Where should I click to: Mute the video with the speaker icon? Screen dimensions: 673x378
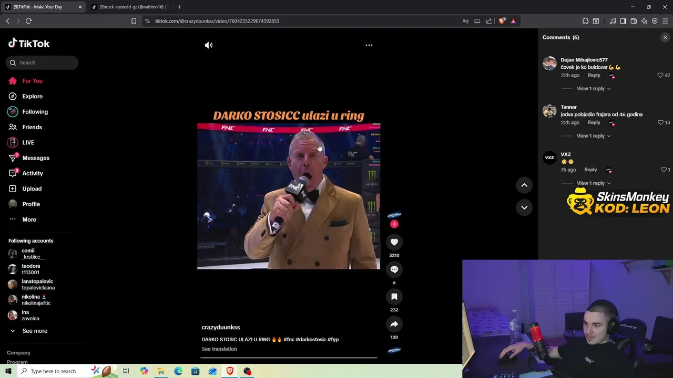tap(209, 45)
